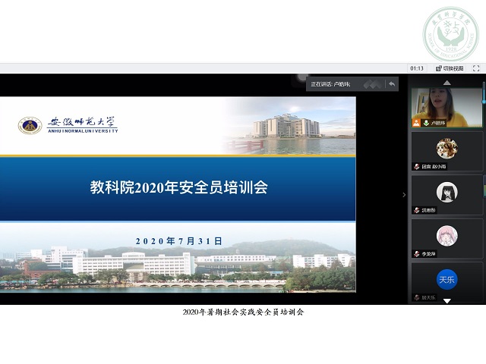This screenshot has height=364, width=486.
Task: Select the blue 天乐 avatar circle
Action: 447,279
